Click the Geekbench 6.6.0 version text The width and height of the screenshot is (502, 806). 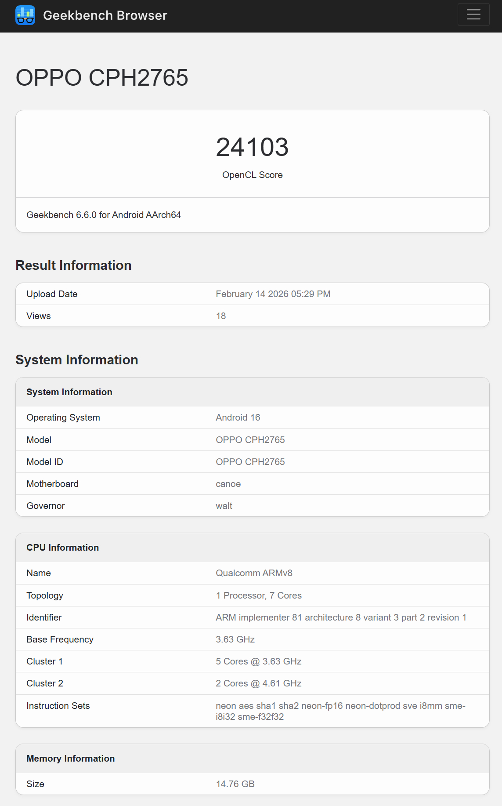104,215
